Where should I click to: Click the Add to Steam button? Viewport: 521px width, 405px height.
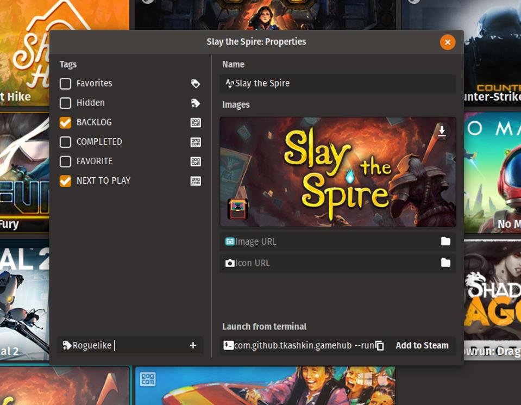coord(422,346)
